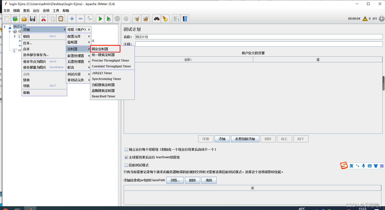Open the Templates toolbar icon

click(15, 19)
